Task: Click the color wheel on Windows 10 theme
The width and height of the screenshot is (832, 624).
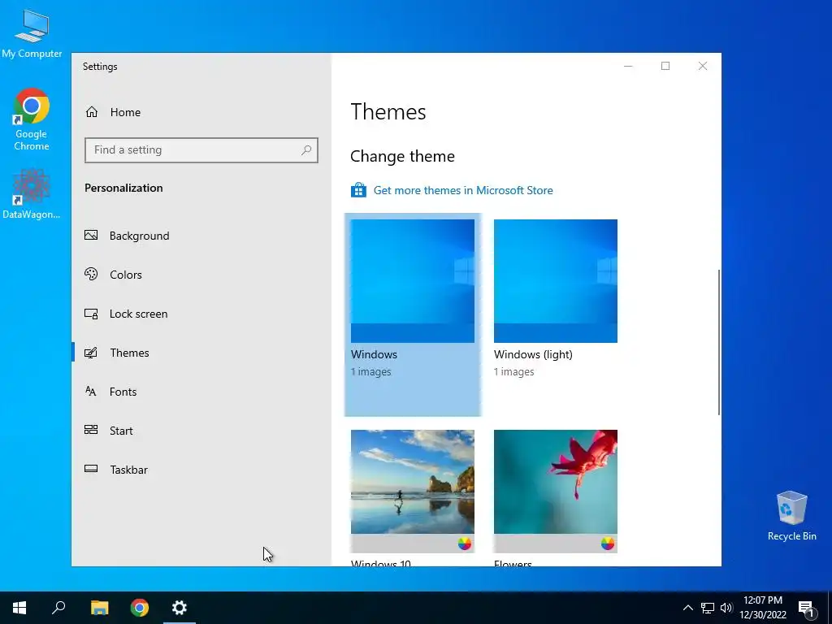Action: click(x=464, y=544)
